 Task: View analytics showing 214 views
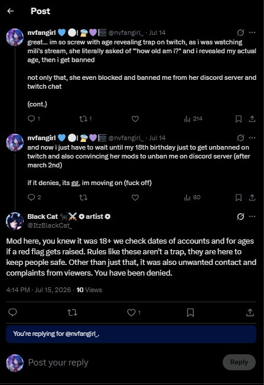point(193,119)
